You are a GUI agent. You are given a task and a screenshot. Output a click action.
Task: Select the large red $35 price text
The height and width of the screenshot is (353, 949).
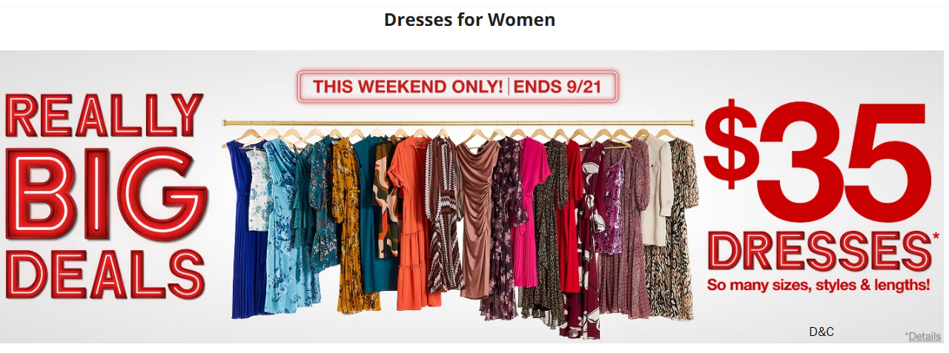click(814, 164)
